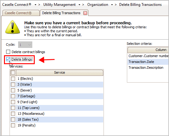Tick the 19 (Penalty) service checkbox
The image size is (169, 136).
coord(13,125)
